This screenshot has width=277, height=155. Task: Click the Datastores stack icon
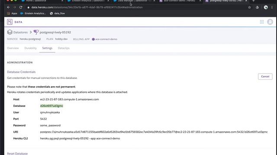coord(10,32)
